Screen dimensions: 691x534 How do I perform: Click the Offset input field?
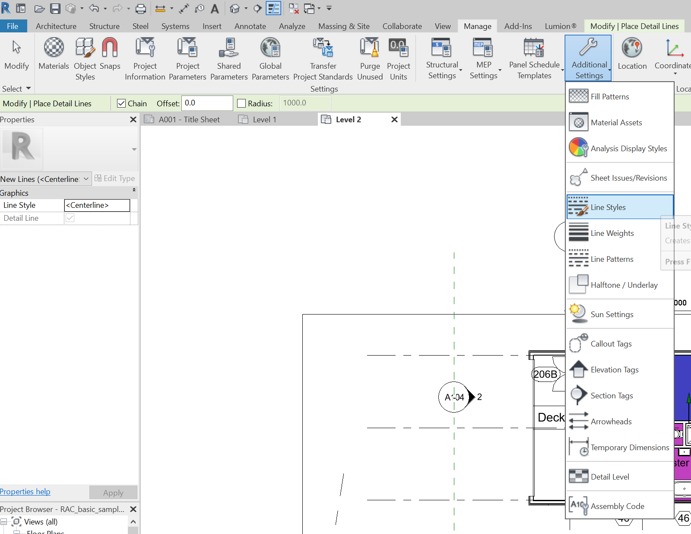click(x=207, y=103)
